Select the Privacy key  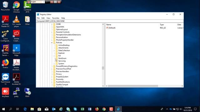(59, 74)
